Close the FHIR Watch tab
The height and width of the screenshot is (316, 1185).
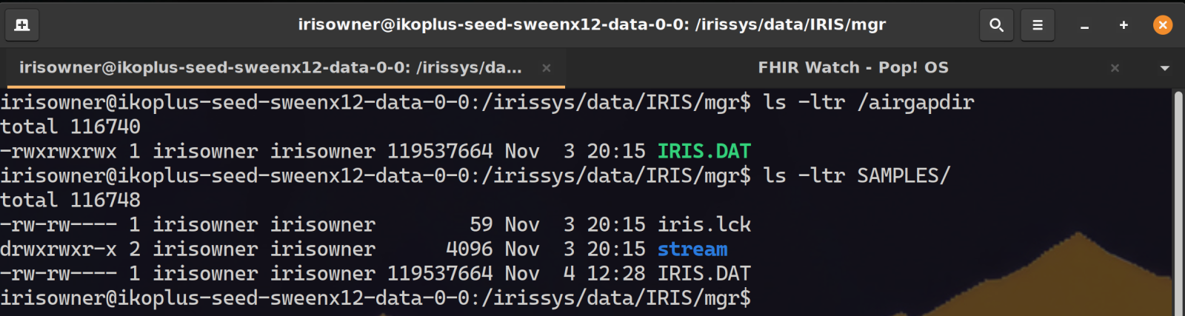[1115, 68]
